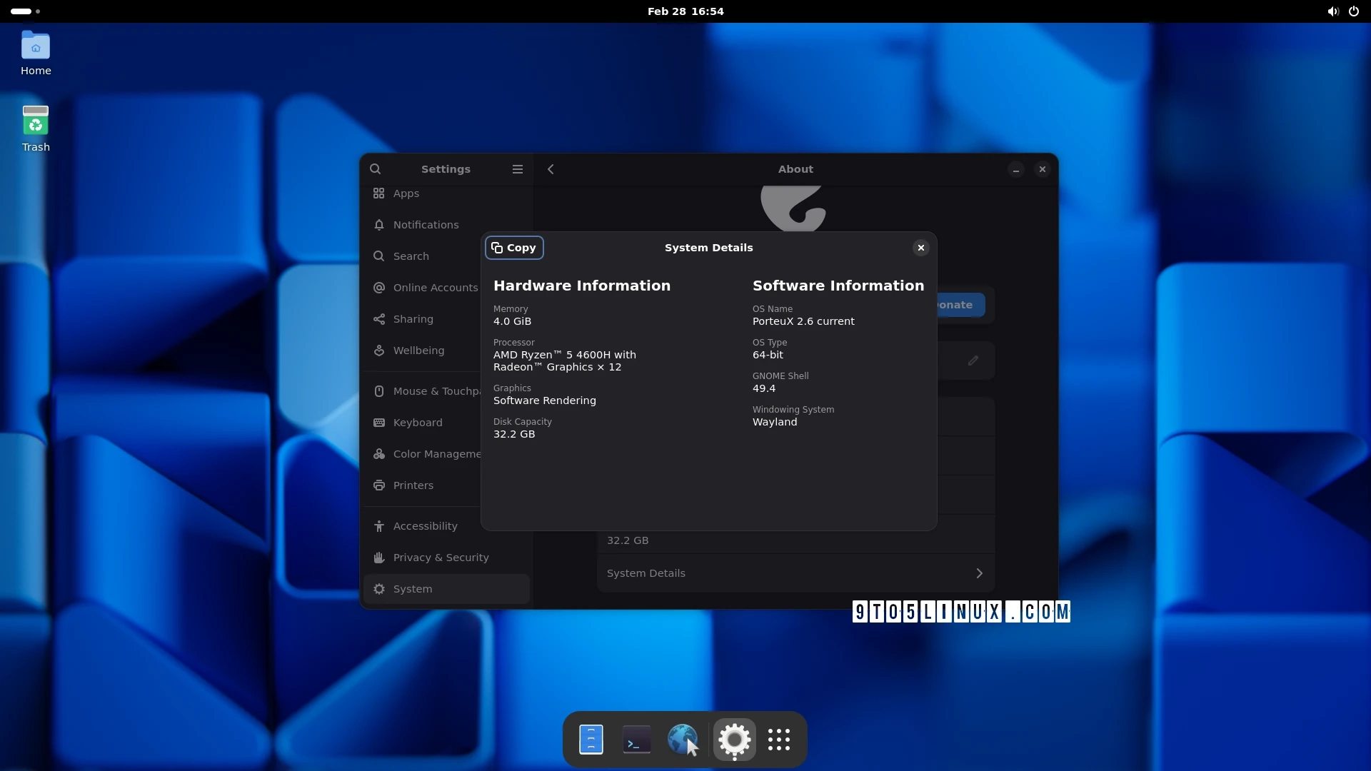1371x771 pixels.
Task: Open Color Management settings
Action: click(x=436, y=453)
